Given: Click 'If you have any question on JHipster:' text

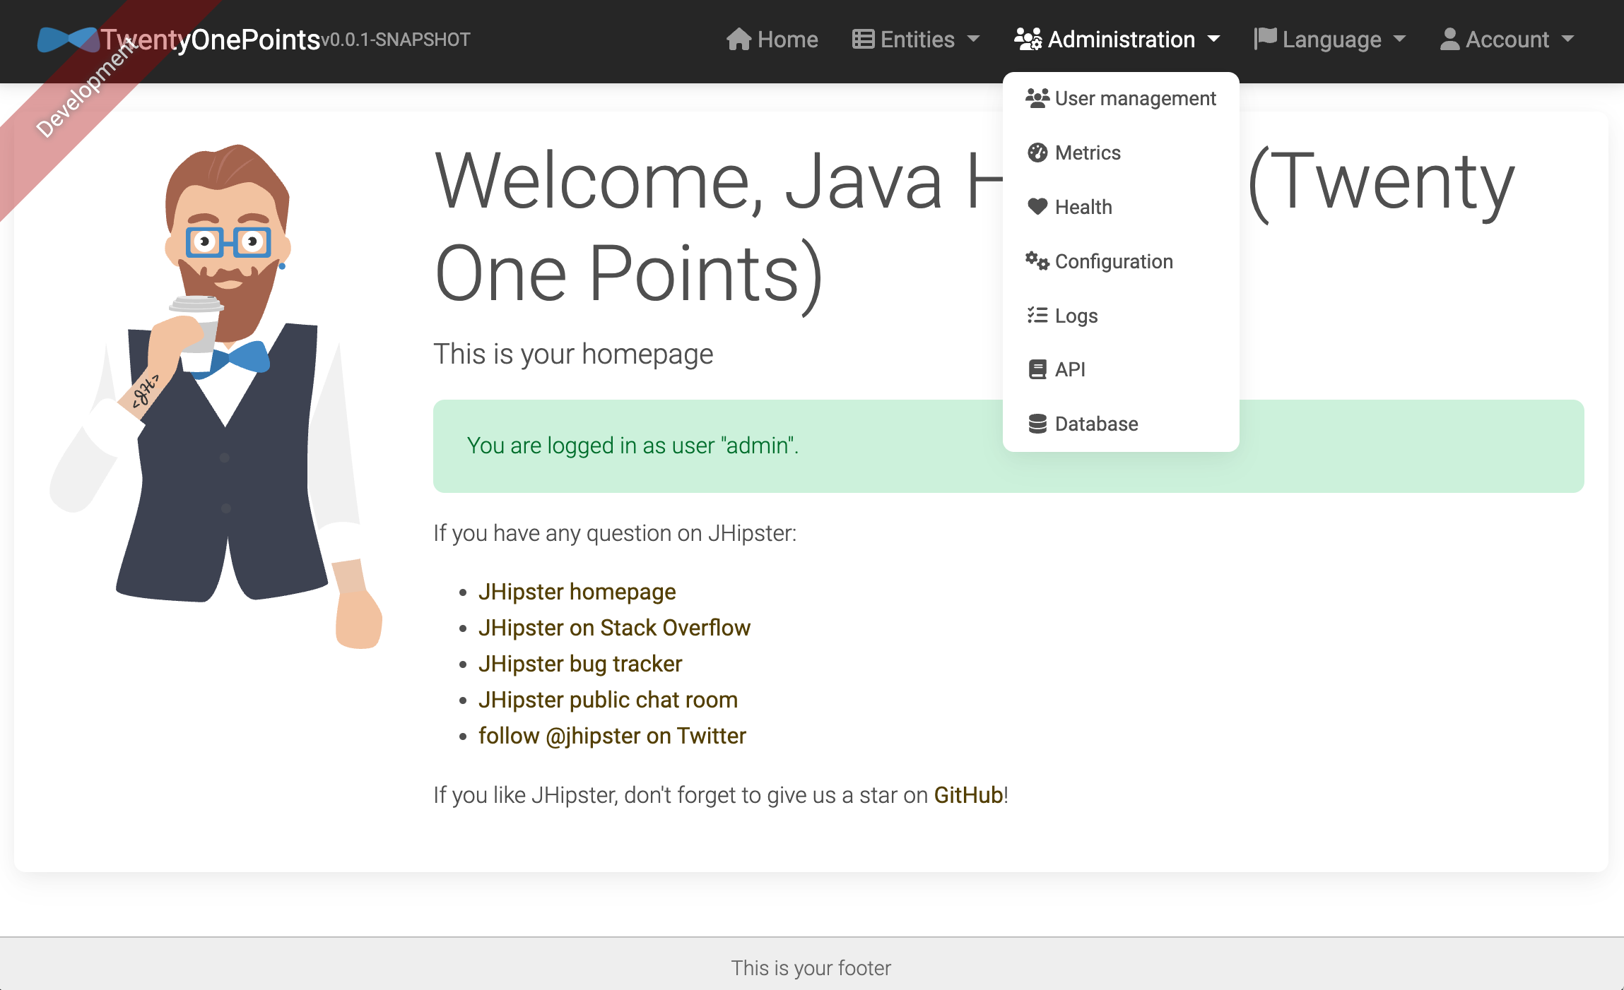Looking at the screenshot, I should (615, 533).
